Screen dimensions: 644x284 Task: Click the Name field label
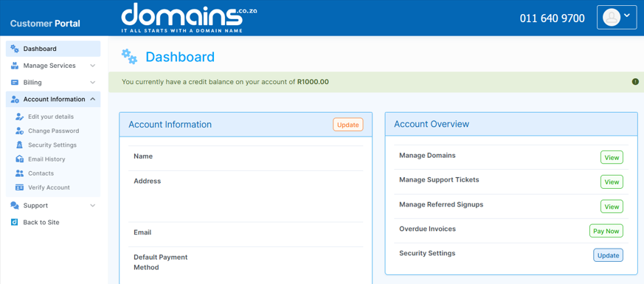(143, 156)
